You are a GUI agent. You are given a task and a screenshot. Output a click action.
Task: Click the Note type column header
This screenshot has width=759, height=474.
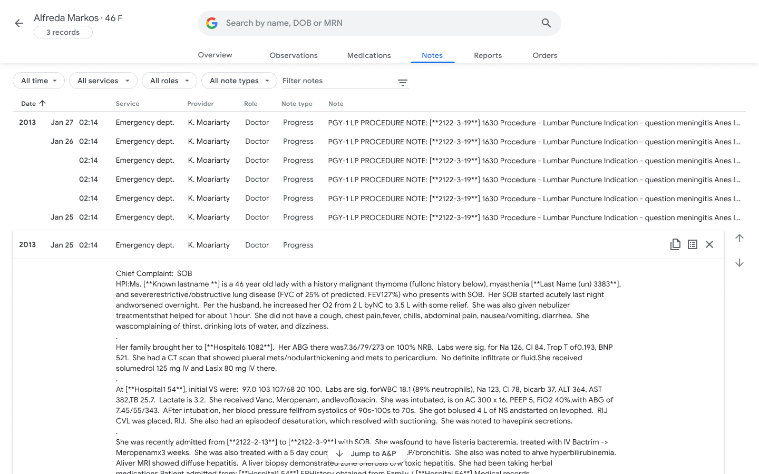(x=297, y=104)
